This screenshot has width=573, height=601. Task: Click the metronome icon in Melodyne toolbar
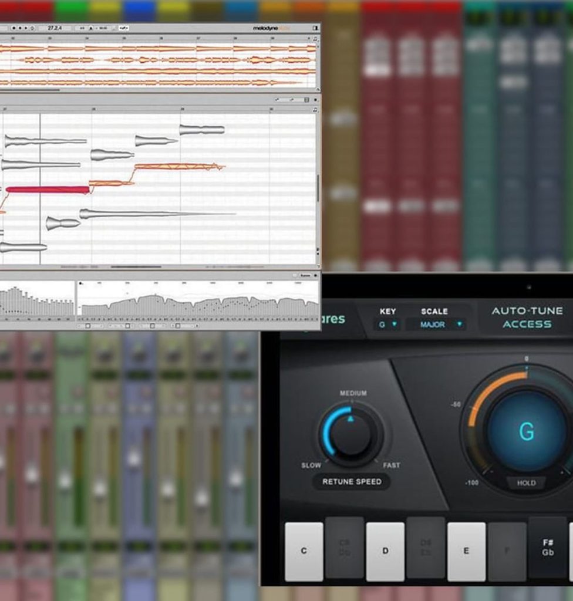91,28
